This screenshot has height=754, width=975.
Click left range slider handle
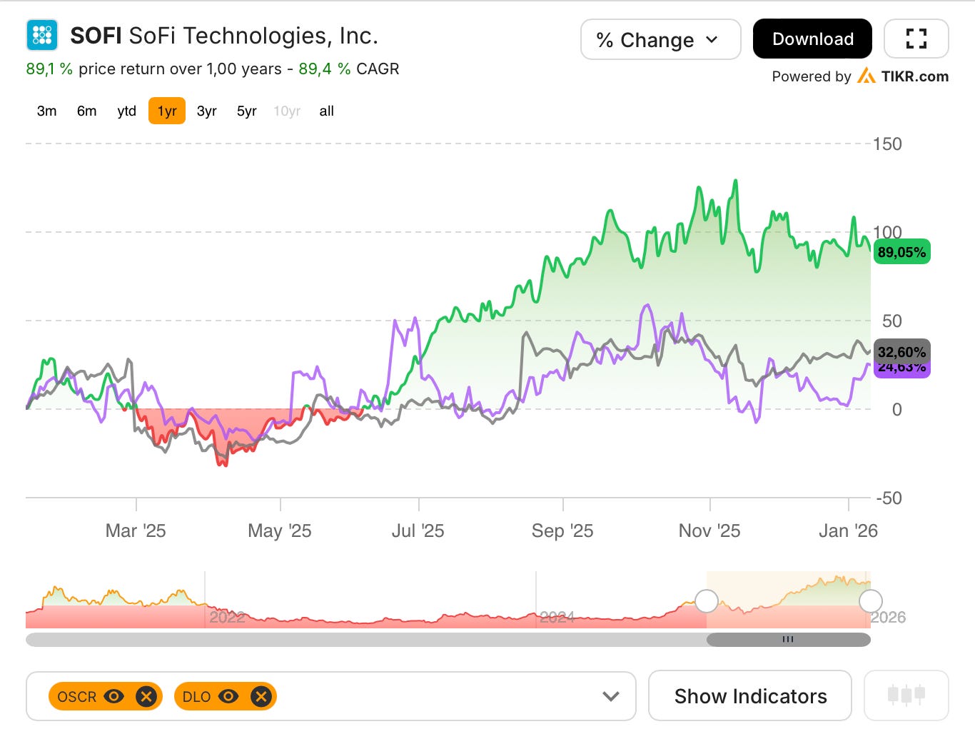[x=706, y=601]
